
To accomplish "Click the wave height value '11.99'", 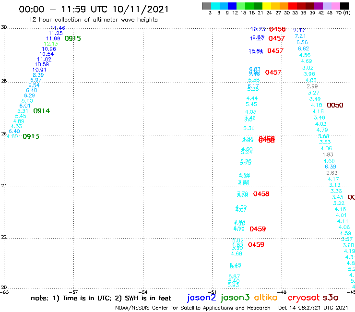I will point(53,39).
